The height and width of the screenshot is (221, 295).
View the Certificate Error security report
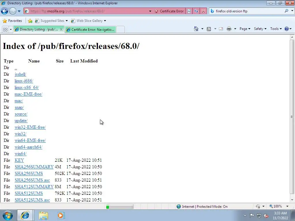pos(169,11)
